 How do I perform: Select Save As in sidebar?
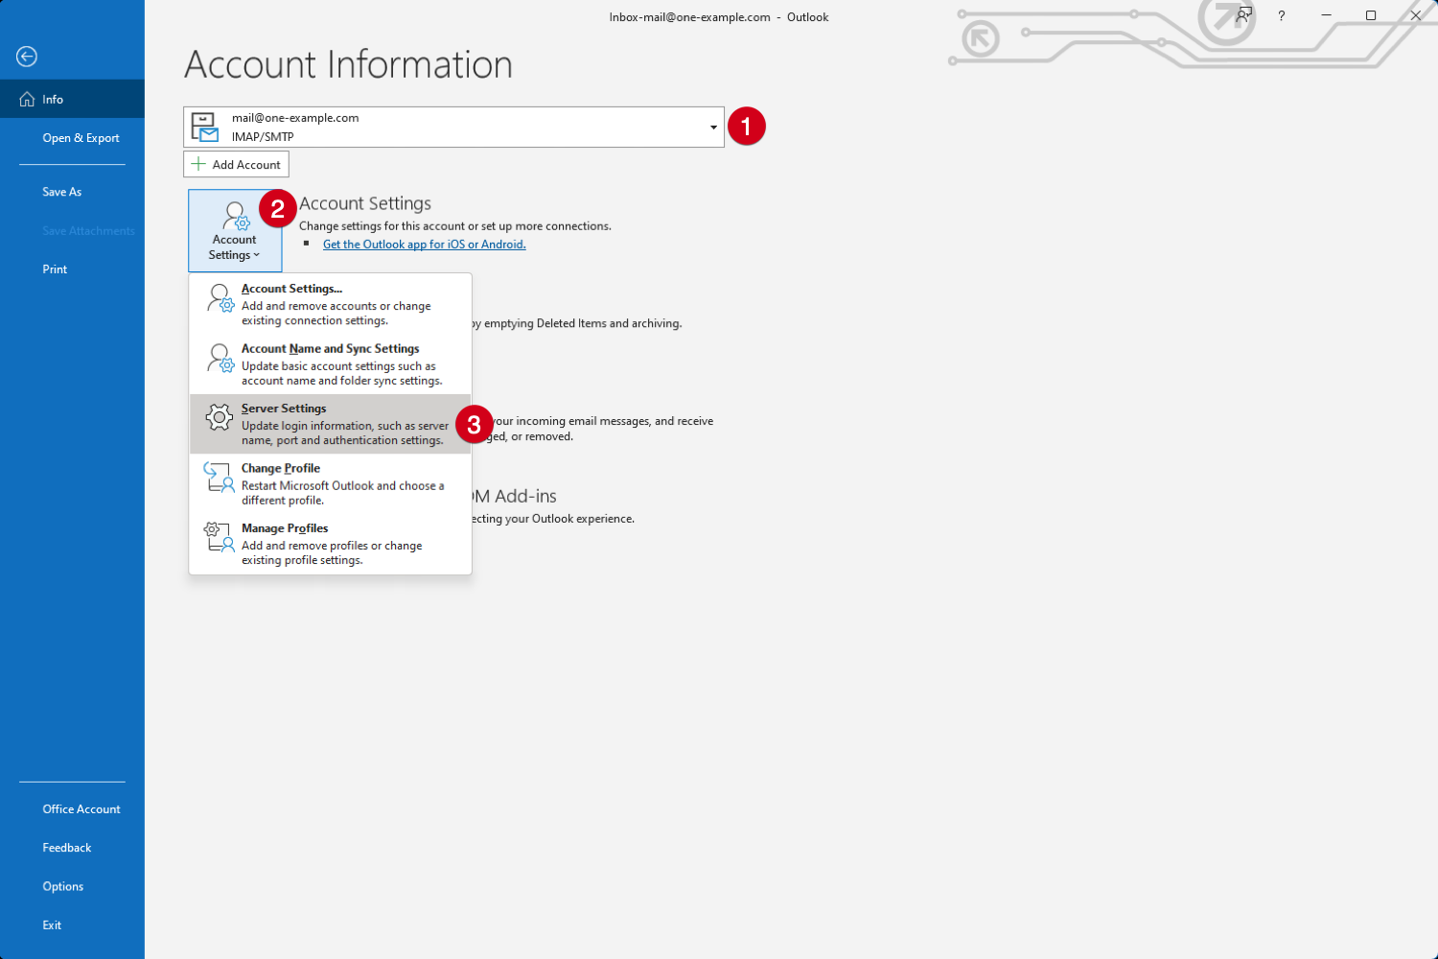(62, 192)
